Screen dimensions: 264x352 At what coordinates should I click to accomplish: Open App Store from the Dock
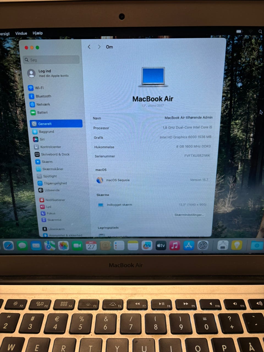189,245
